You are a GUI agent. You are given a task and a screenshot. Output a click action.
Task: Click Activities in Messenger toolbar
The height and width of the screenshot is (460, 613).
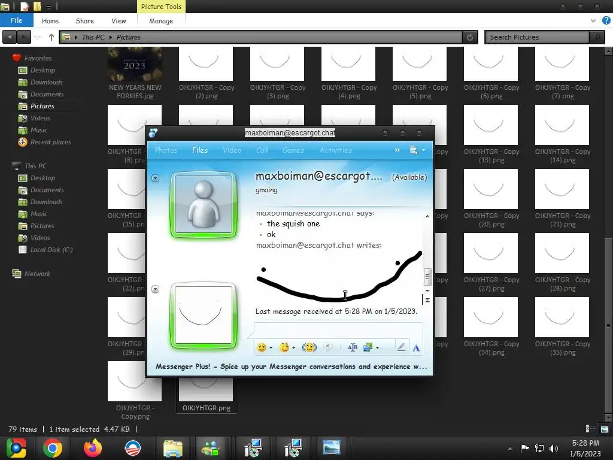(335, 150)
